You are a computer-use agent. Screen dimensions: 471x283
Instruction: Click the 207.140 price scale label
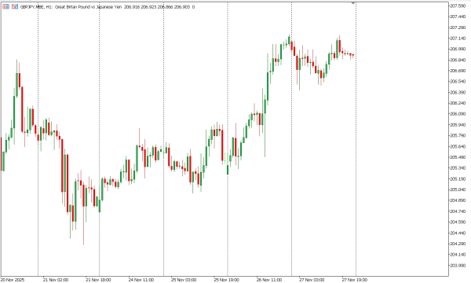pyautogui.click(x=457, y=39)
